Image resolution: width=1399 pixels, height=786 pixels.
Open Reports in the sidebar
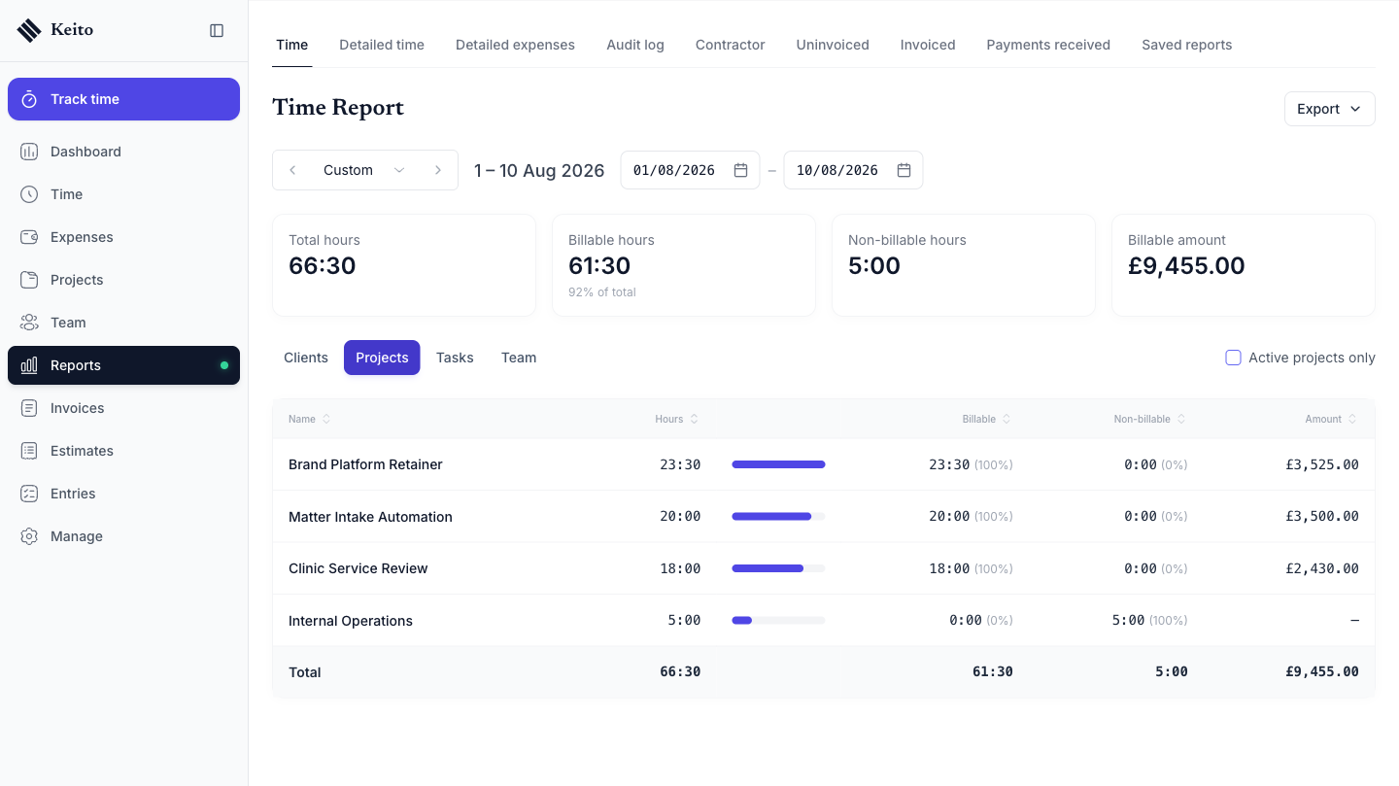(x=123, y=365)
